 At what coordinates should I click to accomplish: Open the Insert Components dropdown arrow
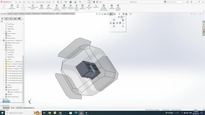[12, 11]
